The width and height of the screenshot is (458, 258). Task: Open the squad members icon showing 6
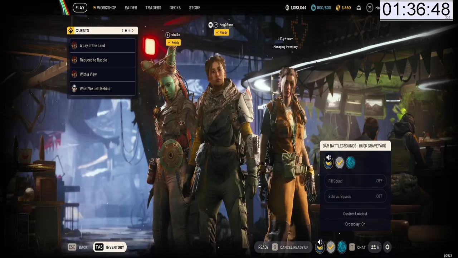click(375, 247)
